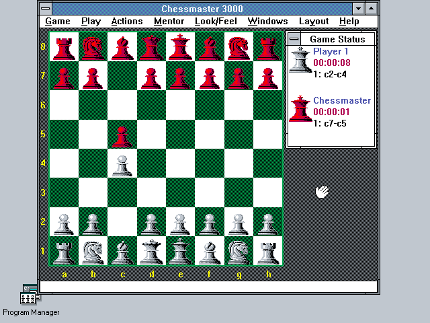Open the Actions menu
430x323 pixels.
point(127,22)
